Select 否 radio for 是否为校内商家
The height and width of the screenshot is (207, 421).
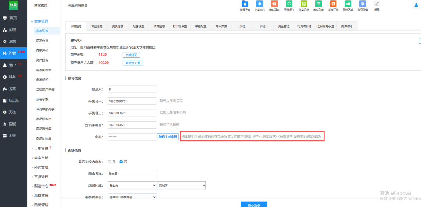tap(121, 161)
